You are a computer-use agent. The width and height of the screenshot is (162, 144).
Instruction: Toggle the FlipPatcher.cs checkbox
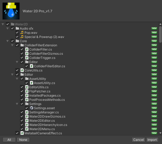click(x=22, y=91)
